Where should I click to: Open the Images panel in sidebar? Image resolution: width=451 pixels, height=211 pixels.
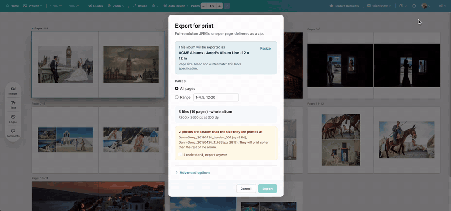13,90
